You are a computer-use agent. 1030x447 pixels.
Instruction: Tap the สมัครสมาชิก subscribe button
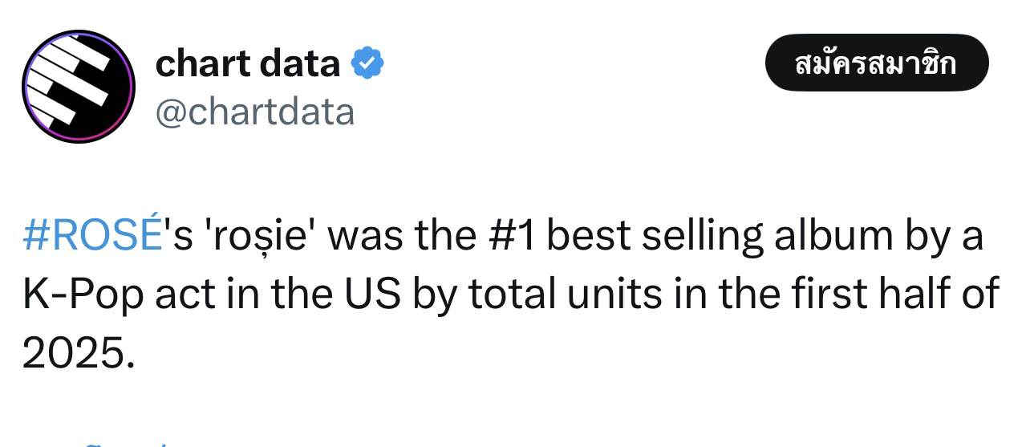(877, 63)
